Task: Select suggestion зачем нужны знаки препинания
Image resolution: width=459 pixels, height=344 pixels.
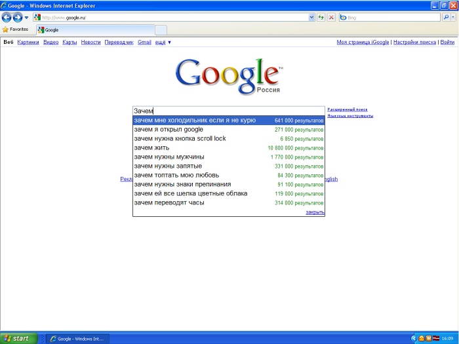Action: 229,184
